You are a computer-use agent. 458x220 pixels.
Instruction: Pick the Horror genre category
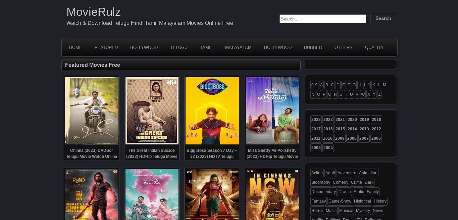(317, 210)
